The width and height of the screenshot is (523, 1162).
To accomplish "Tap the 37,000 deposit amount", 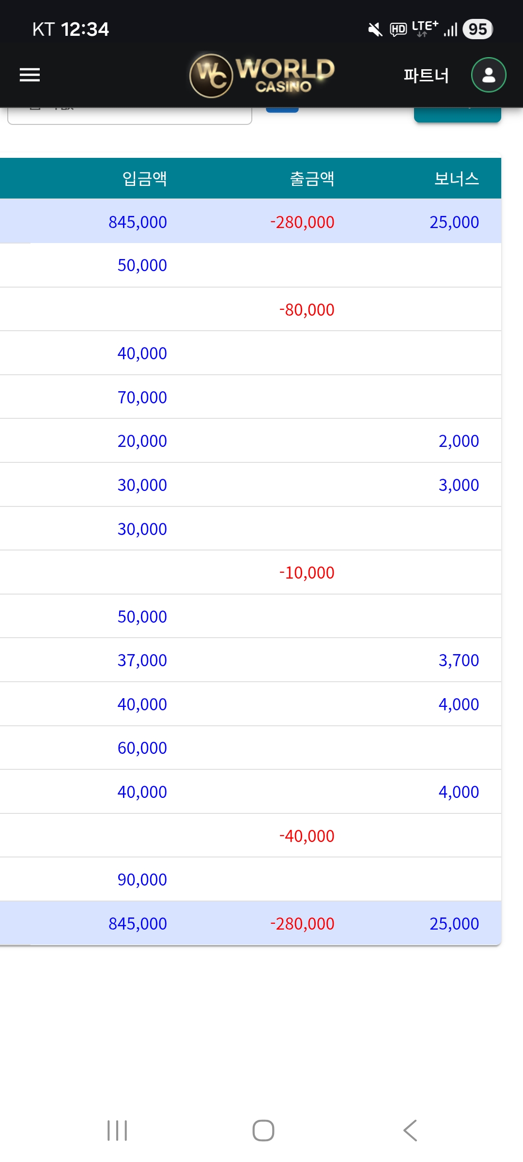I will (x=142, y=660).
